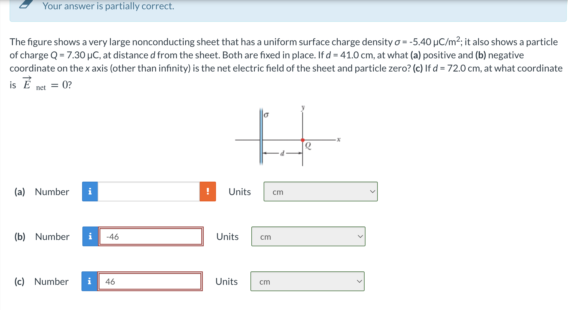
Task: Click the info icon beside the -46 answer
Action: coord(90,236)
